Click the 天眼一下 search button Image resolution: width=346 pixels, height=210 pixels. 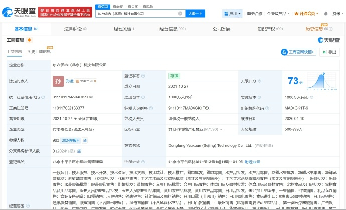[x=195, y=14]
